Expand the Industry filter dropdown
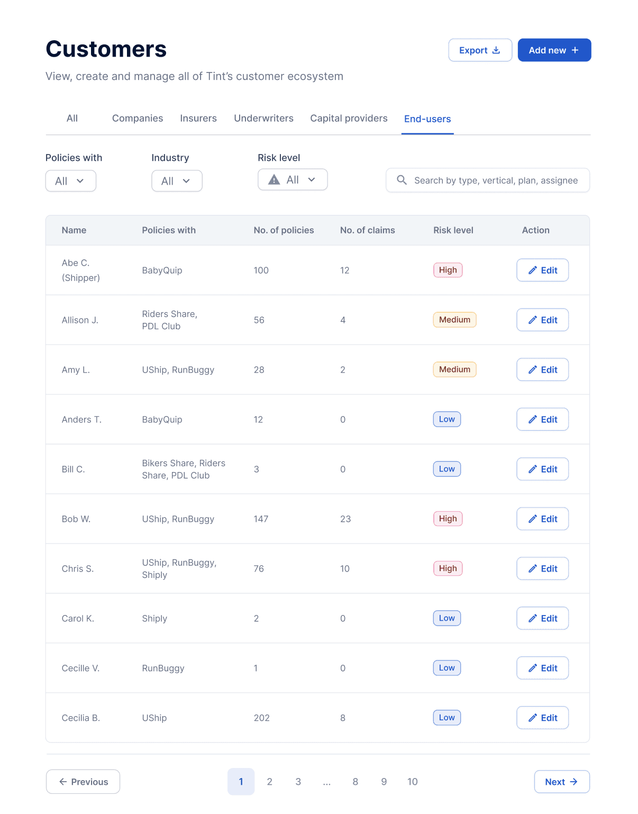 click(177, 181)
